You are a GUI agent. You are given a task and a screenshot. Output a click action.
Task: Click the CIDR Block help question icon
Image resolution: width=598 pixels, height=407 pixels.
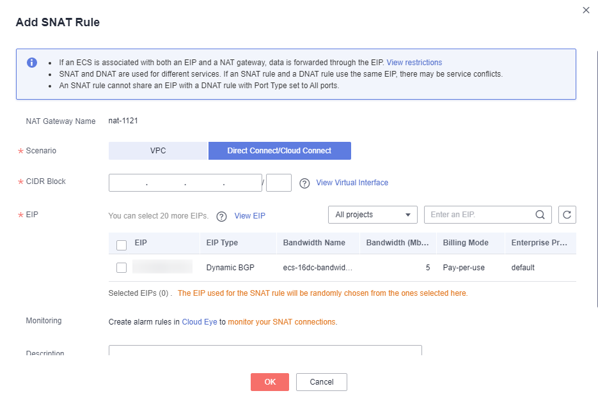tap(304, 183)
